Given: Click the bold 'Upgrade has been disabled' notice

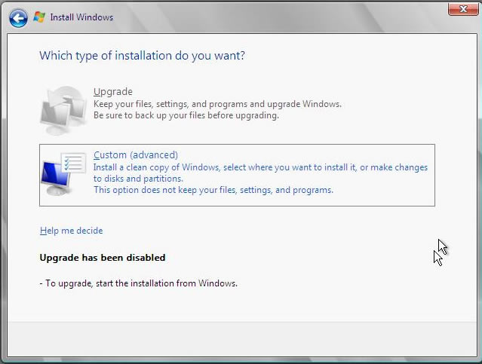Looking at the screenshot, I should coord(102,258).
